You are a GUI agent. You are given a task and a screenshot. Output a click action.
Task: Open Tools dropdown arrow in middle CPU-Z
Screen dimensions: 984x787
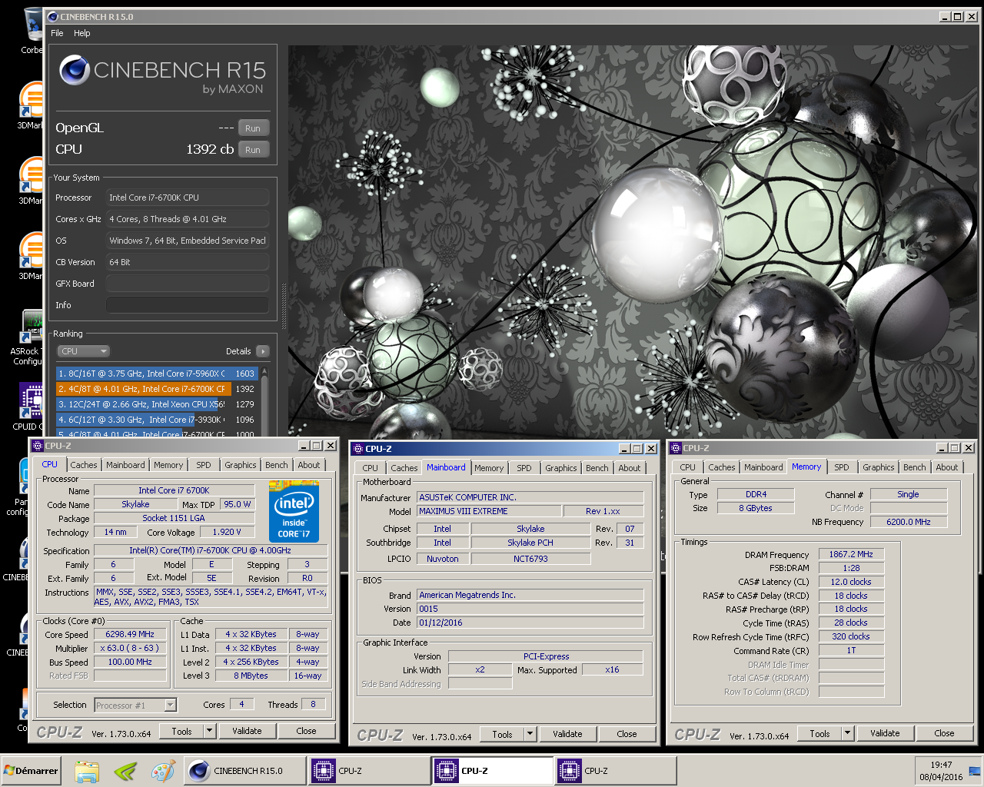click(530, 734)
